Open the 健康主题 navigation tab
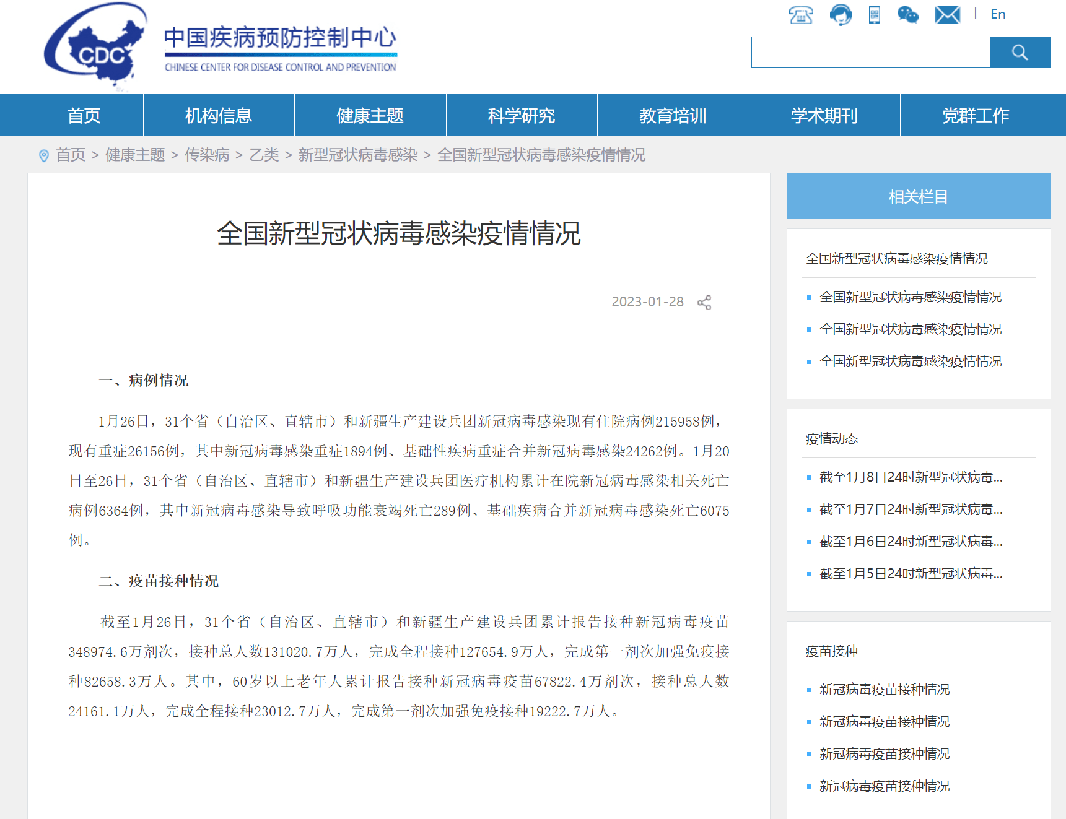Screen dimensions: 1066x819 [x=370, y=116]
